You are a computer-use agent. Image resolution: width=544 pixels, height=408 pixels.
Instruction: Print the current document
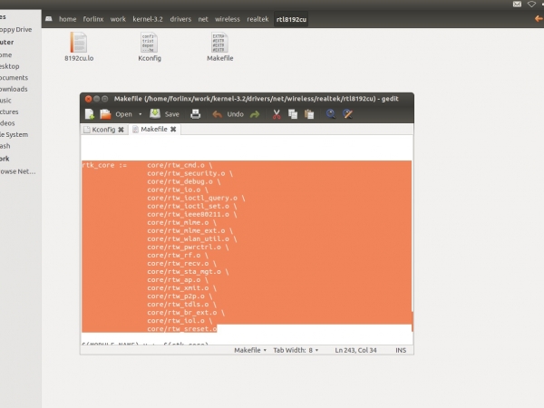(194, 114)
